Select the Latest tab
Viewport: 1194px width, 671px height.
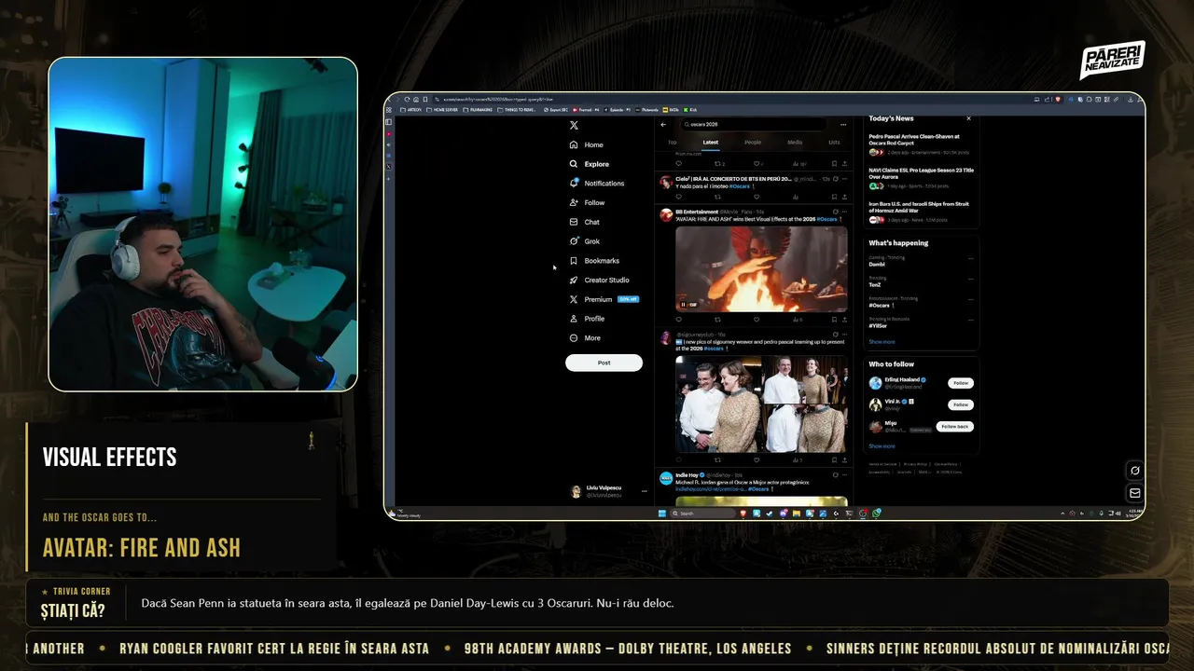[x=710, y=143]
